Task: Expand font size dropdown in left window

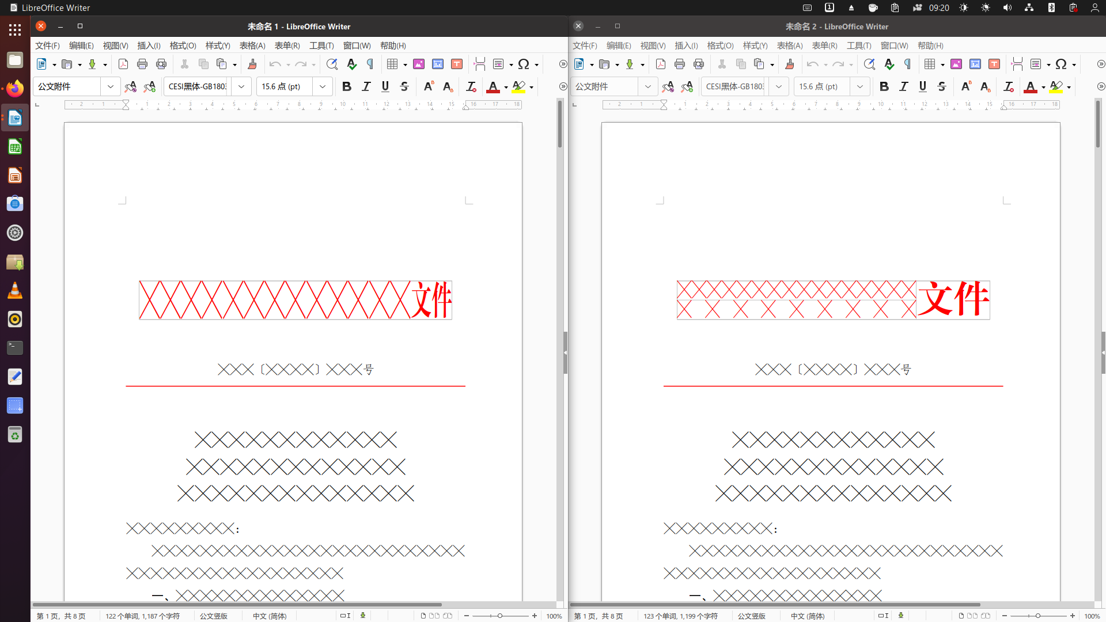Action: pyautogui.click(x=323, y=86)
